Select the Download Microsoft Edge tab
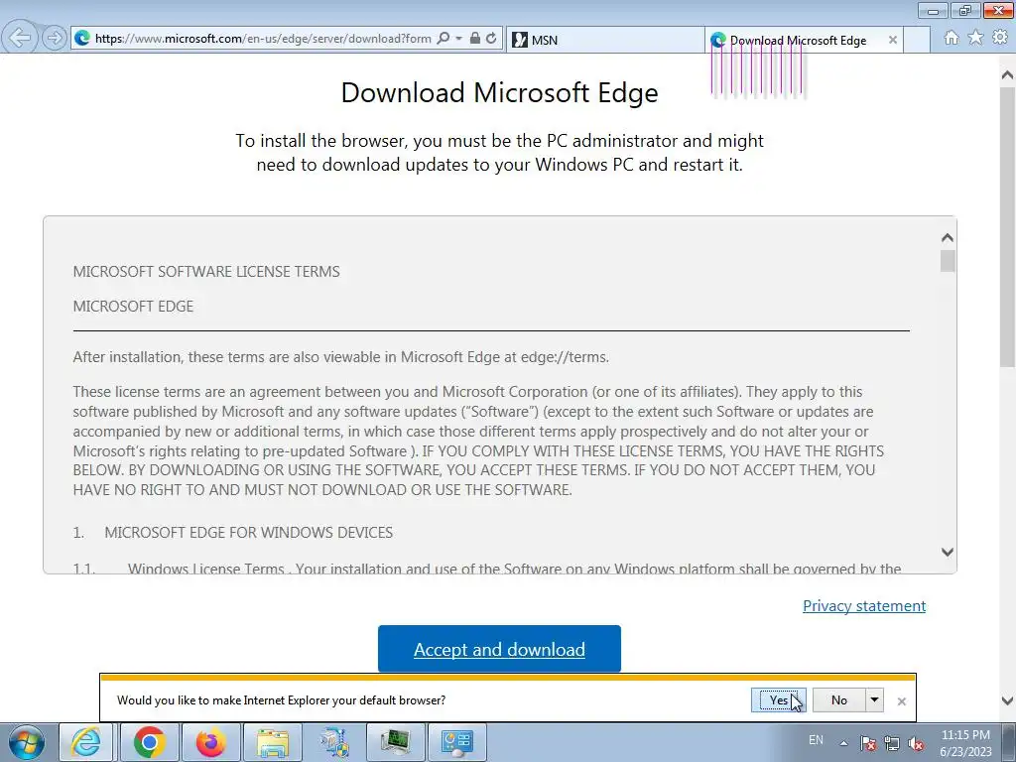Viewport: 1016px width, 762px height. [x=804, y=40]
